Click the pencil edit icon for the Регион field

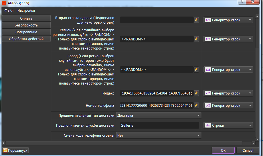[x=196, y=39]
